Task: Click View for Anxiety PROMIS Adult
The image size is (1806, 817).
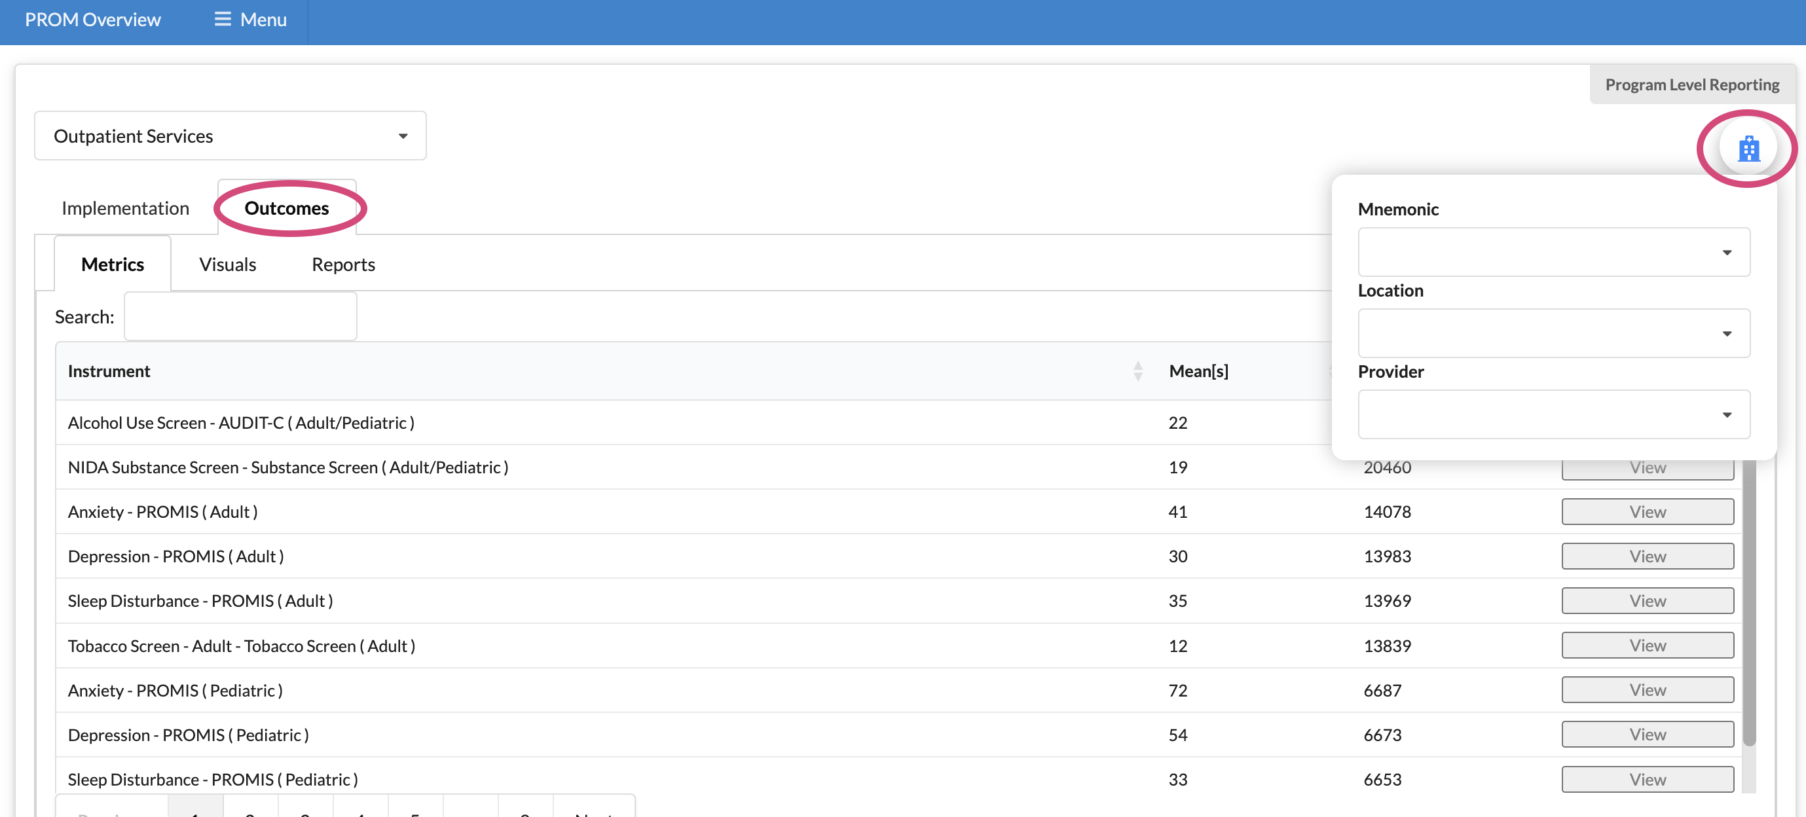Action: pos(1648,512)
